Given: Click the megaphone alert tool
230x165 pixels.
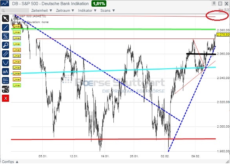Looking at the screenshot, I should pos(5,89).
